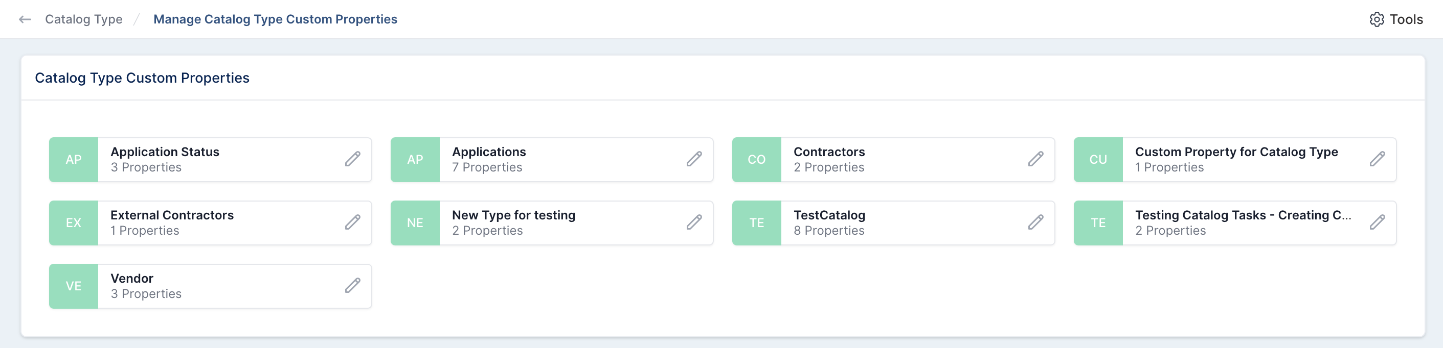The height and width of the screenshot is (348, 1443).
Task: Edit Vendor properties using pencil icon
Action: pyautogui.click(x=352, y=285)
